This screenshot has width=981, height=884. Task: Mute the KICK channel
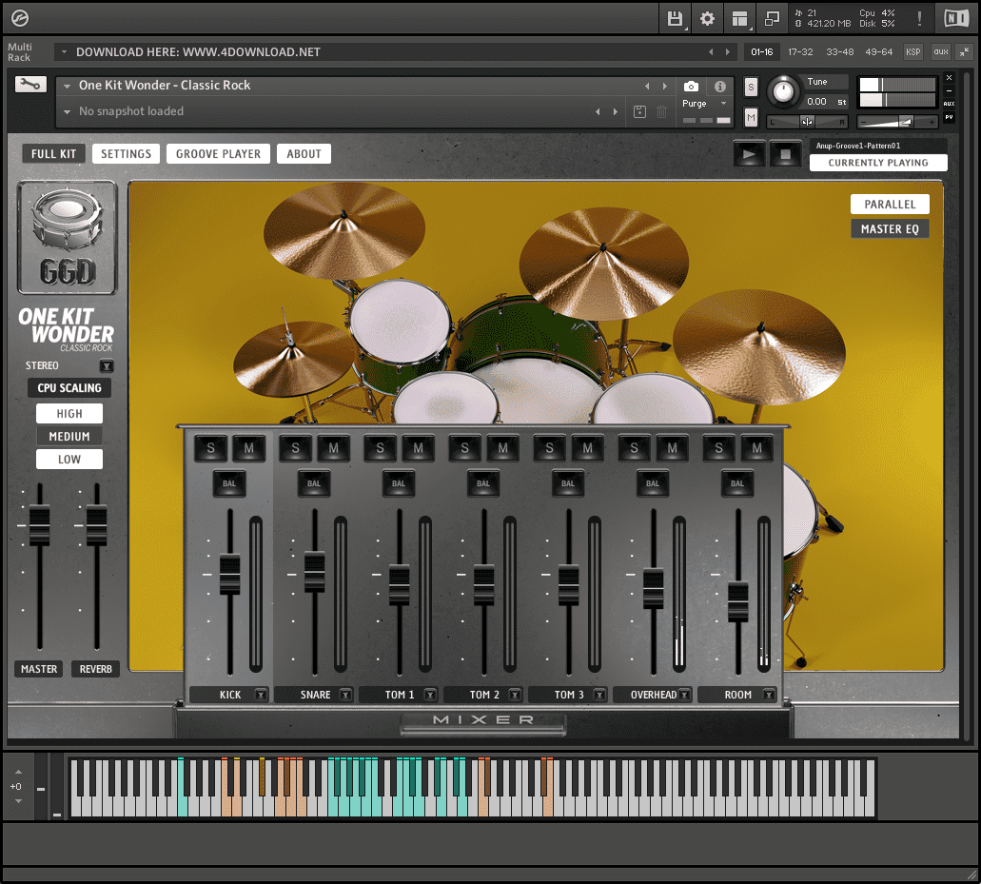pos(249,448)
